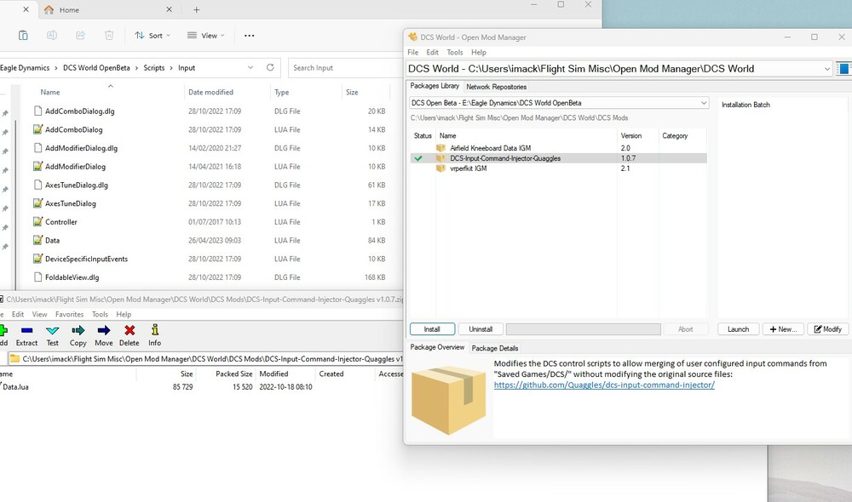Image resolution: width=852 pixels, height=502 pixels.
Task: Click the folder icon in 7-Zip path bar
Action: point(14,359)
